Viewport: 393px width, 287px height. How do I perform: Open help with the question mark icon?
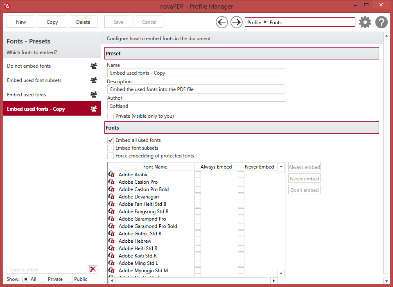381,22
